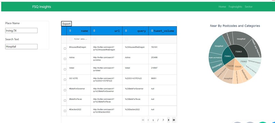Open Fsqinsights navigation item
Screen dimensions: 275x123
pyautogui.click(x=235, y=7)
